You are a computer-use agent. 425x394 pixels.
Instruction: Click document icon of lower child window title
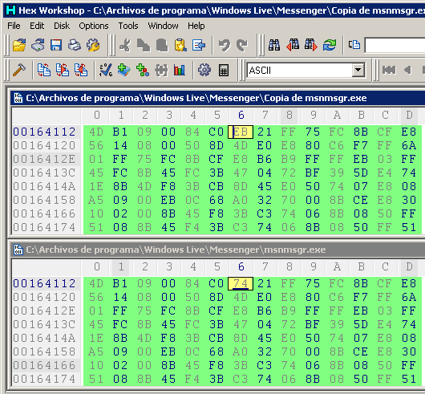point(18,250)
